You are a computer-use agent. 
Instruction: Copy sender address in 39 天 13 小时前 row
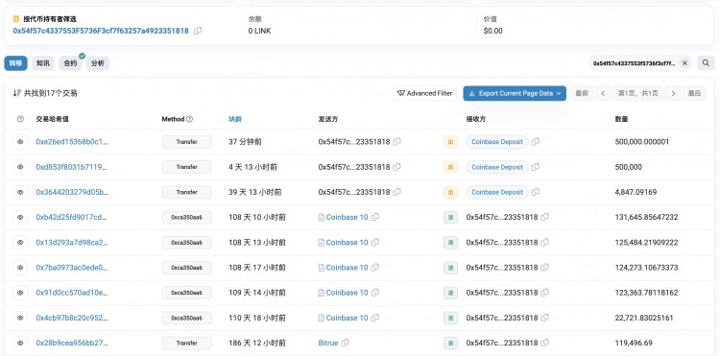[x=396, y=192]
